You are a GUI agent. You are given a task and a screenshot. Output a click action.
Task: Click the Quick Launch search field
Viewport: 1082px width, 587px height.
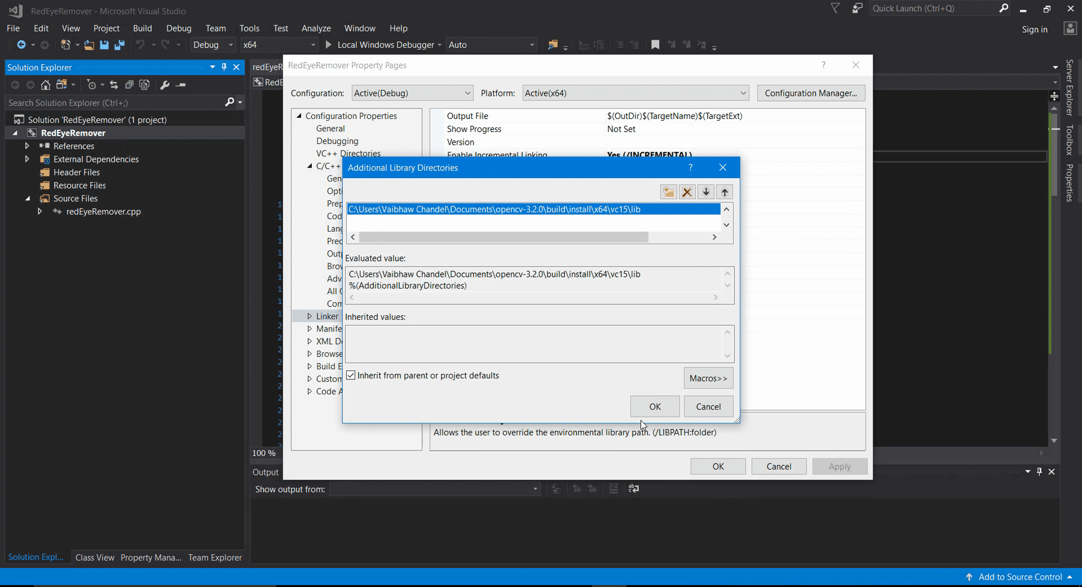[934, 8]
